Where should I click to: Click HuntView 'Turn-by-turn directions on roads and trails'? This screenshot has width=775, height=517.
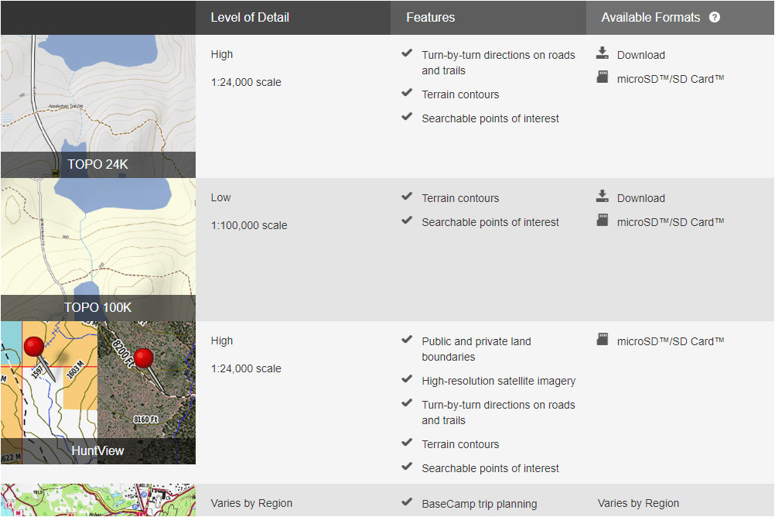click(x=498, y=413)
